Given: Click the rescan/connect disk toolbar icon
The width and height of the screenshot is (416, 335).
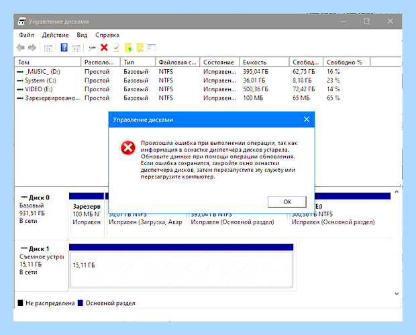Looking at the screenshot, I should 92,48.
